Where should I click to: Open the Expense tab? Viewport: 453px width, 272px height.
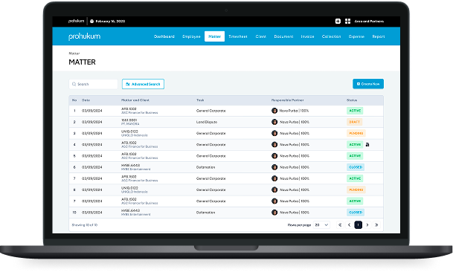pos(356,36)
